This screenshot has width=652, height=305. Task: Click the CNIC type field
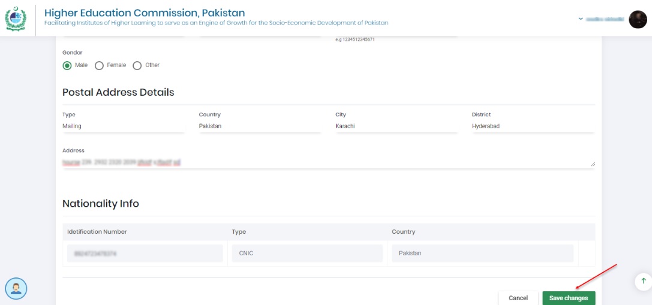point(307,253)
